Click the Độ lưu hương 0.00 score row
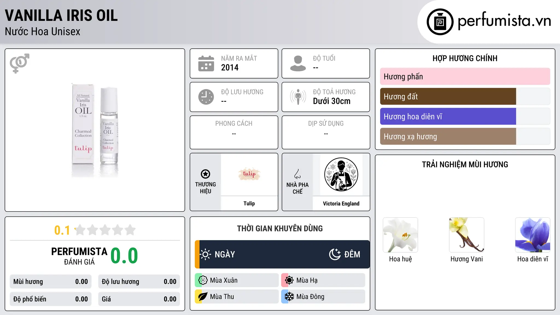The width and height of the screenshot is (560, 315). 139,282
